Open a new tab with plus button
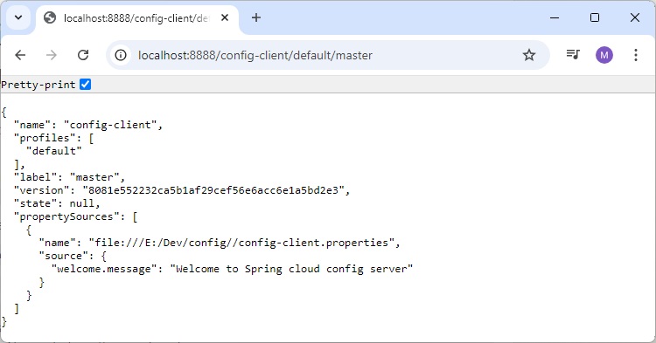Viewport: 656px width, 343px height. 256,18
